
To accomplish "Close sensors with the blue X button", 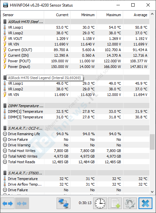I will [145, 203].
